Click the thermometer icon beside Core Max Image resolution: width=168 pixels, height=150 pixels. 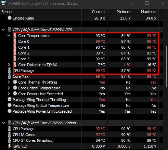10,76
